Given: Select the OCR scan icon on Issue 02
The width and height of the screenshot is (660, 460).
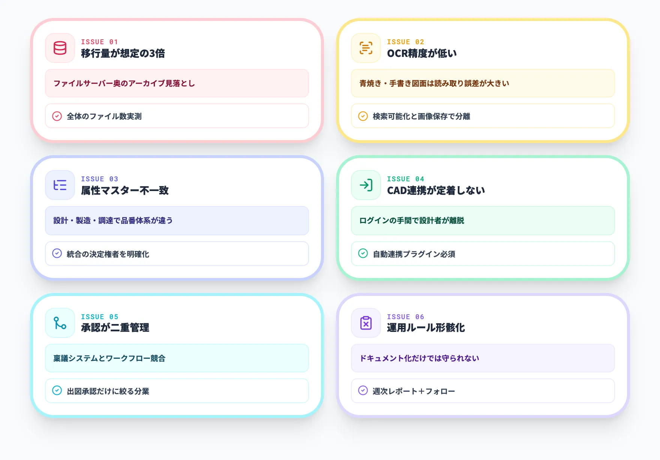Looking at the screenshot, I should [x=366, y=48].
